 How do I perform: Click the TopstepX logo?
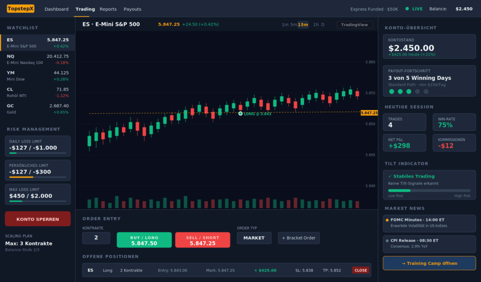pyautogui.click(x=20, y=8)
